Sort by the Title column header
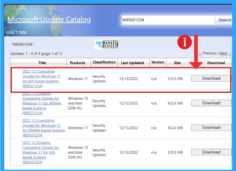The height and width of the screenshot is (171, 236). coord(42,63)
